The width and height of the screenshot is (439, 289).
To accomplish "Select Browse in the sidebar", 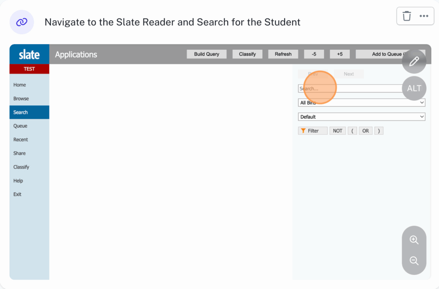I will click(x=21, y=99).
